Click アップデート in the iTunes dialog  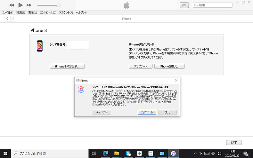[147, 112]
